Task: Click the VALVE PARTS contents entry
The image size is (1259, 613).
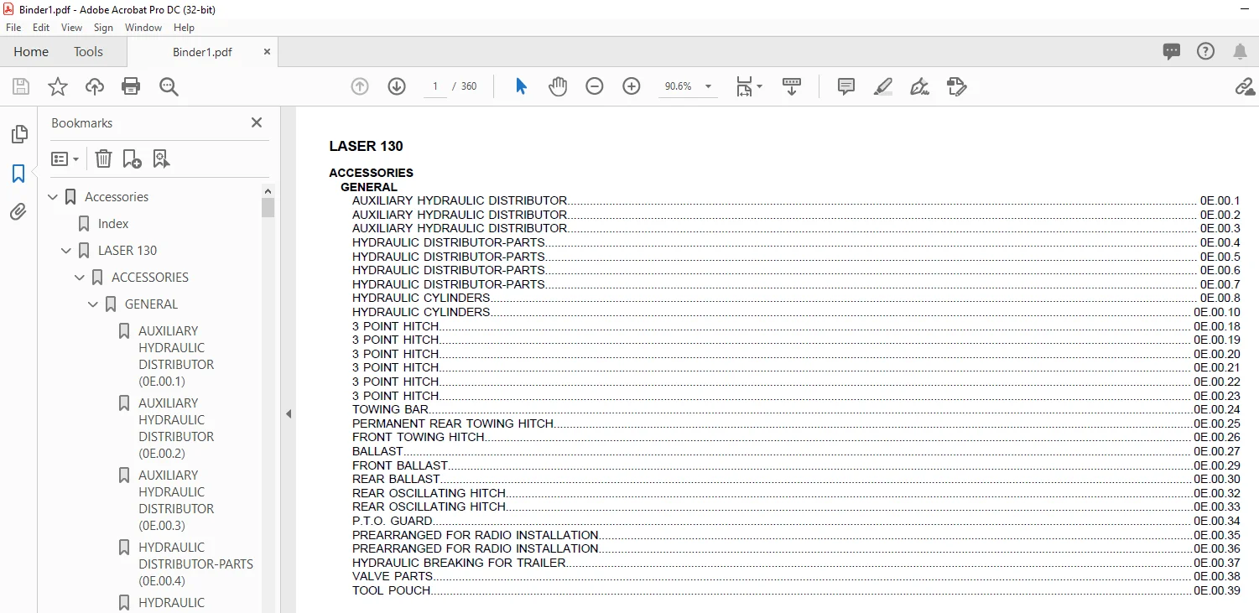Action: click(796, 576)
